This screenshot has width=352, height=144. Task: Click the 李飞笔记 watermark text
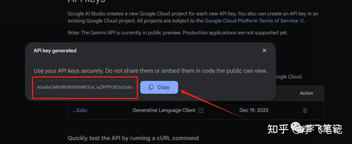tap(323, 129)
